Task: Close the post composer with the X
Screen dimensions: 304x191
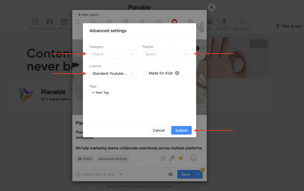Action: [x=211, y=7]
